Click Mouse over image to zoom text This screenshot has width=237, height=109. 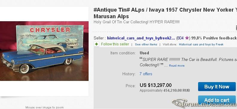[x=44, y=107]
